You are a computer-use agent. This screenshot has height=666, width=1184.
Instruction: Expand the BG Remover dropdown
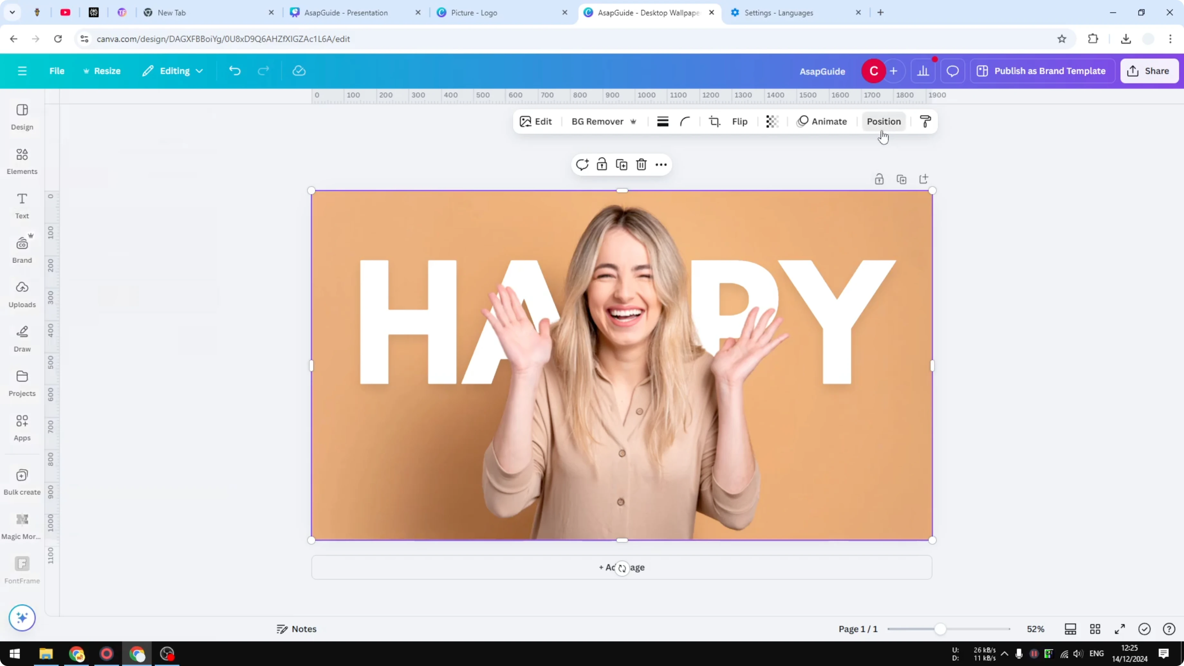tap(634, 121)
